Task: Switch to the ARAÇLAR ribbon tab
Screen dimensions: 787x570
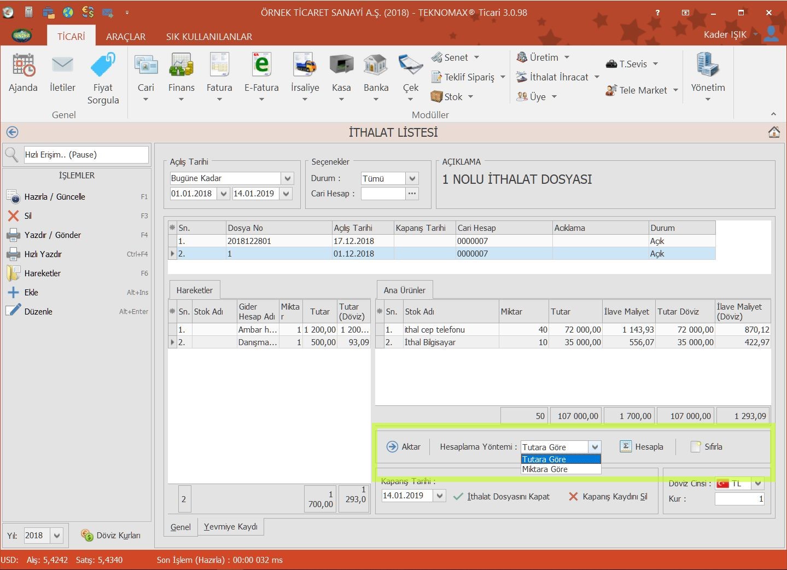Action: pos(126,37)
